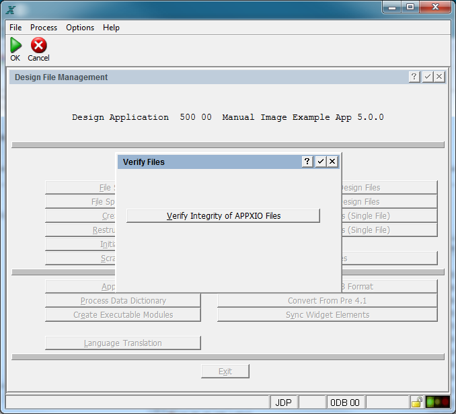Click Convert From Pre 4.1 button
The height and width of the screenshot is (414, 456).
click(x=327, y=300)
